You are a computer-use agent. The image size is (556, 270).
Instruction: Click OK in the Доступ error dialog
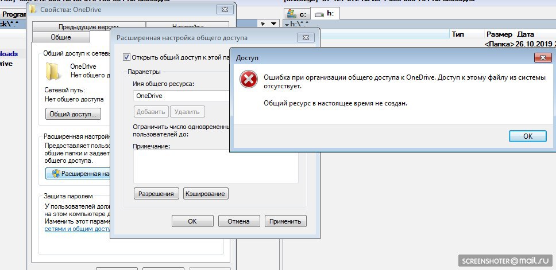[528, 136]
